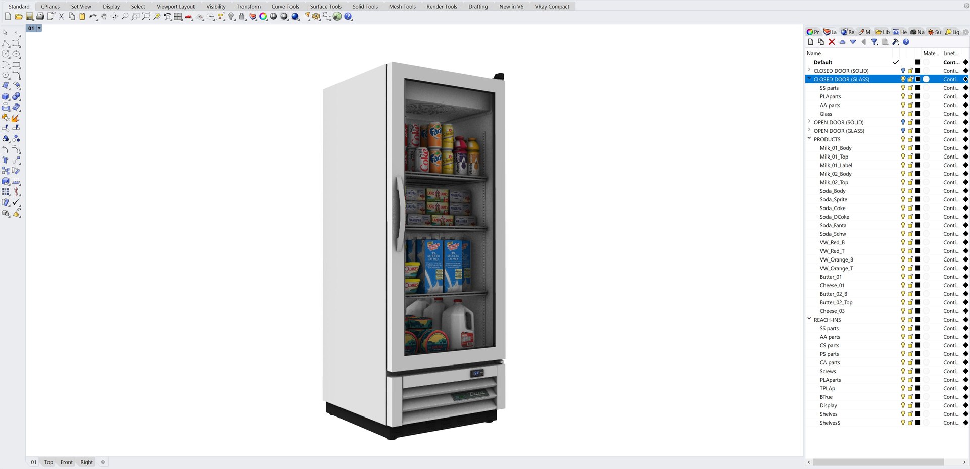This screenshot has width=970, height=469.
Task: Select the VW_Orange_B layer row
Action: (x=887, y=259)
